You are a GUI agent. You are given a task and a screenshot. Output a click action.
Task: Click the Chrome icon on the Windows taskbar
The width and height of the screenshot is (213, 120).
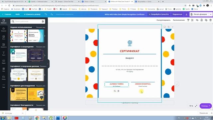pyautogui.click(x=37, y=118)
